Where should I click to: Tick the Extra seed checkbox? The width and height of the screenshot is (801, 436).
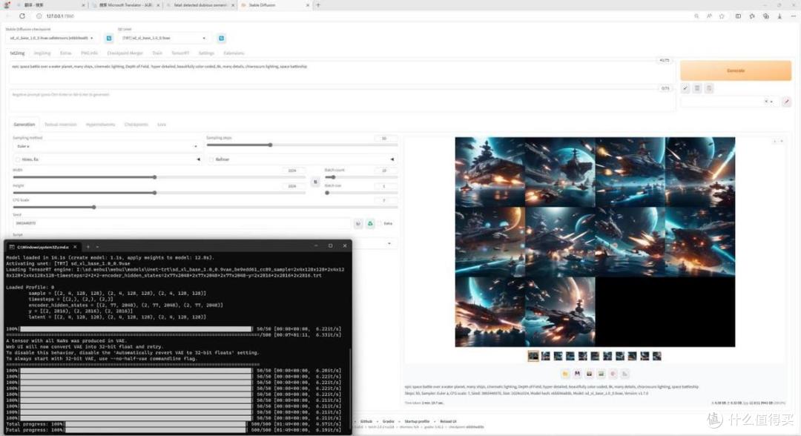[x=380, y=224]
